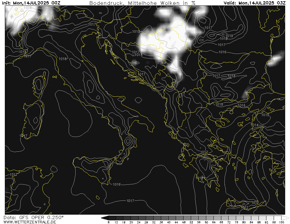Click the legend value 60
The height and width of the screenshot is (224, 290).
(x=207, y=222)
